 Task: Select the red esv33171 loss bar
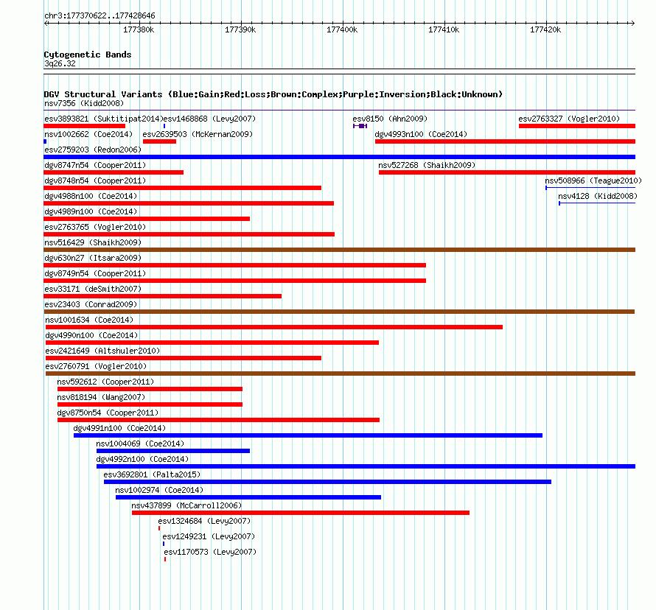point(163,296)
